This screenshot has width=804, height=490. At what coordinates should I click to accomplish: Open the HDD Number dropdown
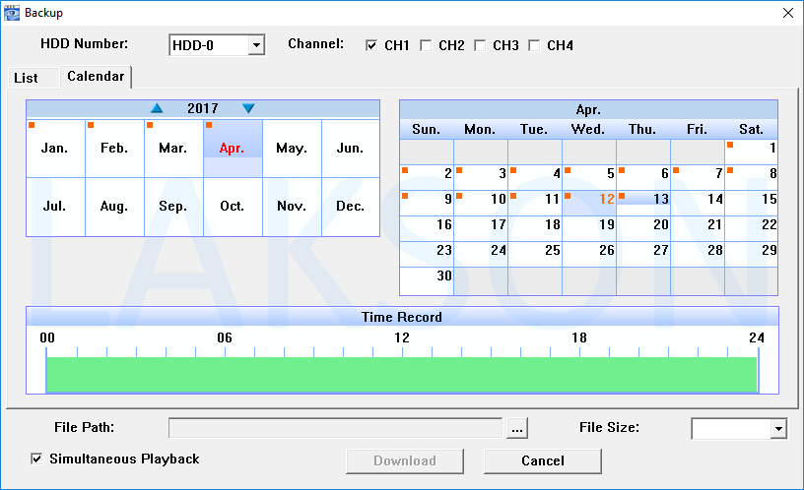256,45
